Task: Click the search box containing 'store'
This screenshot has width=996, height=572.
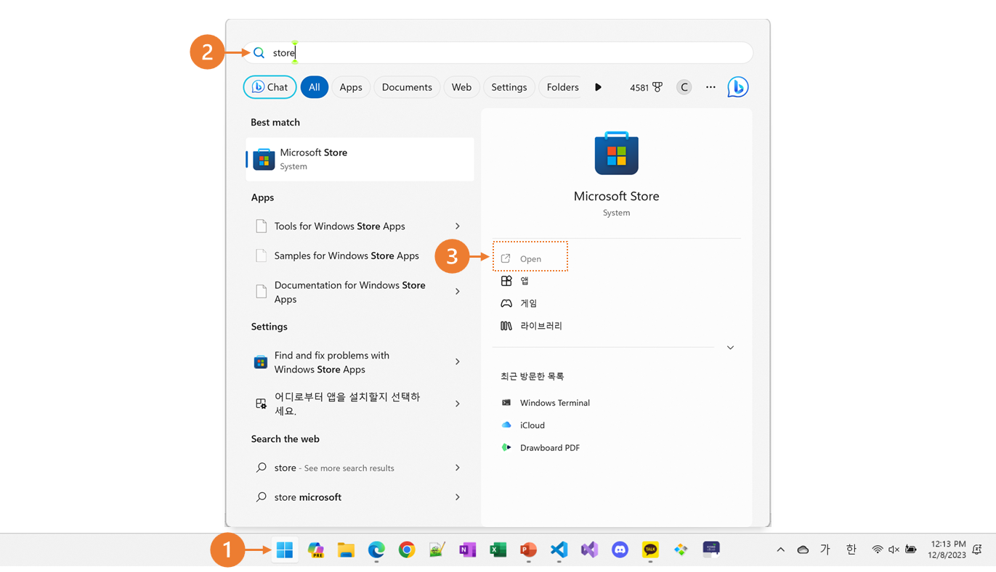Action: [x=498, y=53]
